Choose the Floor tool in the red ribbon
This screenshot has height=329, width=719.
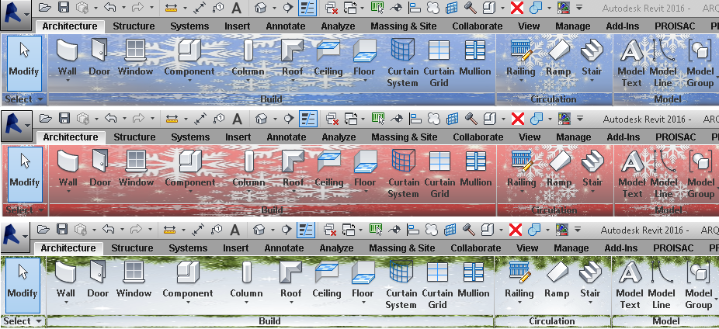pyautogui.click(x=365, y=172)
